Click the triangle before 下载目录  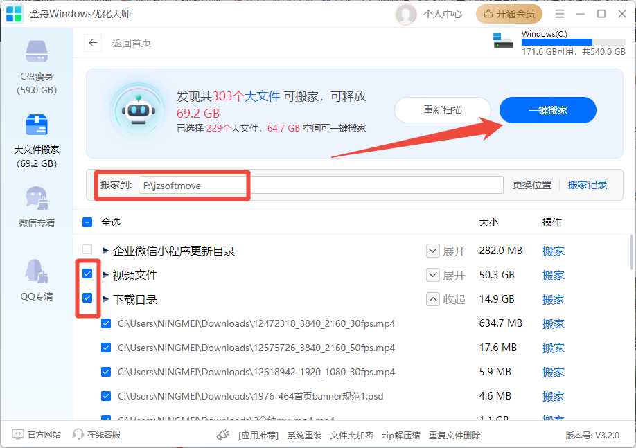click(105, 299)
